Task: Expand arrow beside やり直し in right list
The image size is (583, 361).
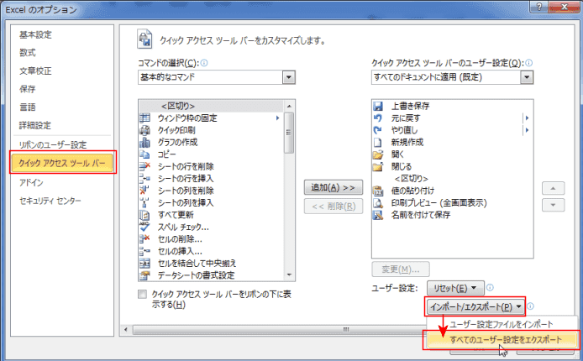Action: tap(527, 130)
